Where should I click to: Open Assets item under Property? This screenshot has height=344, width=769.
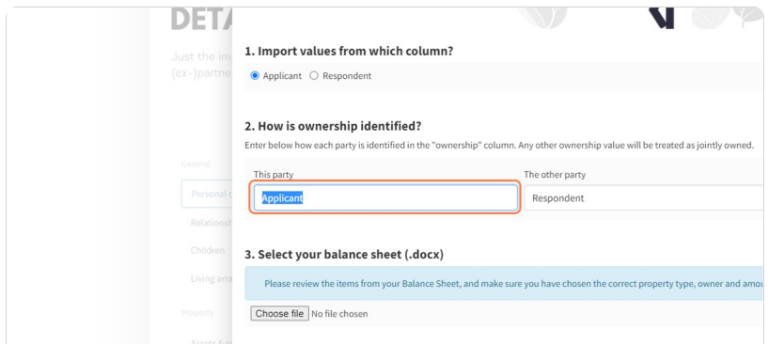pyautogui.click(x=211, y=341)
